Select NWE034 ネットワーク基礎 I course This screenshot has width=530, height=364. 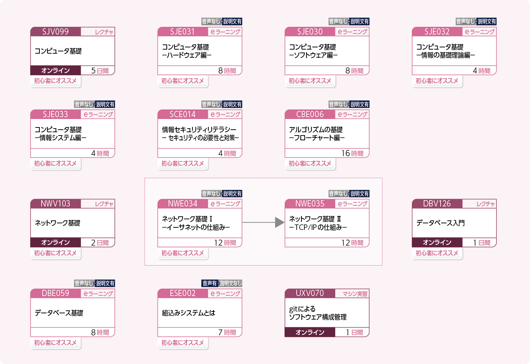[200, 223]
